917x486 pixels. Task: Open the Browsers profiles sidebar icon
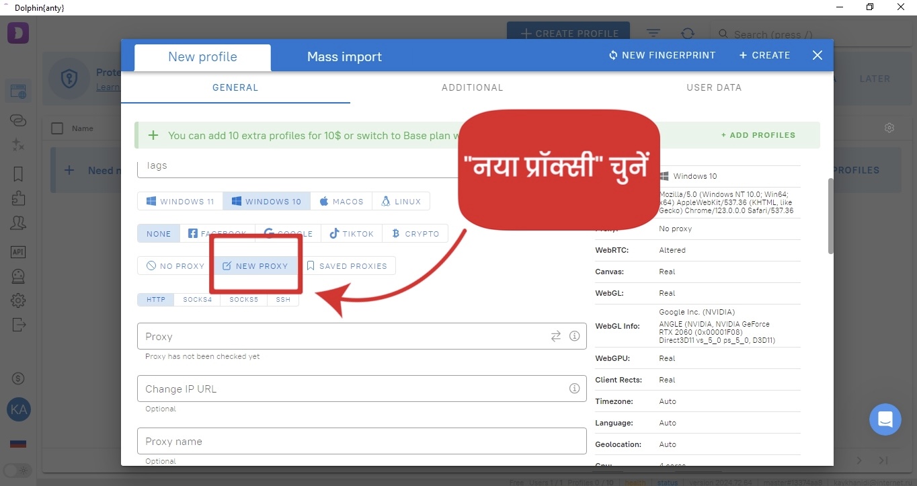point(18,91)
